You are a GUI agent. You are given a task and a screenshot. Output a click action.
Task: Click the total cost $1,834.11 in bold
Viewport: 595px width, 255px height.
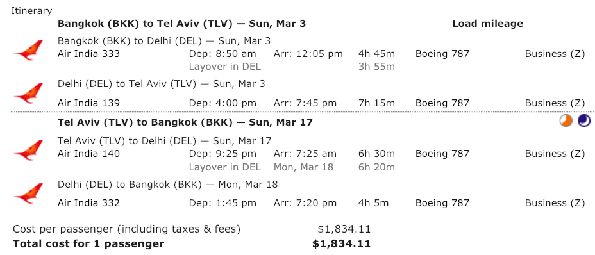(x=341, y=244)
